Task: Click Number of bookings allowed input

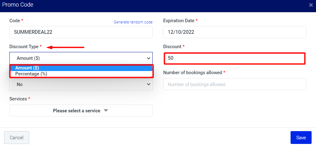Action: click(235, 84)
